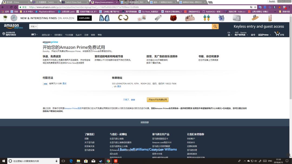Bookmark this page with star icon
Image resolution: width=292 pixels, height=164 pixels.
click(x=255, y=7)
